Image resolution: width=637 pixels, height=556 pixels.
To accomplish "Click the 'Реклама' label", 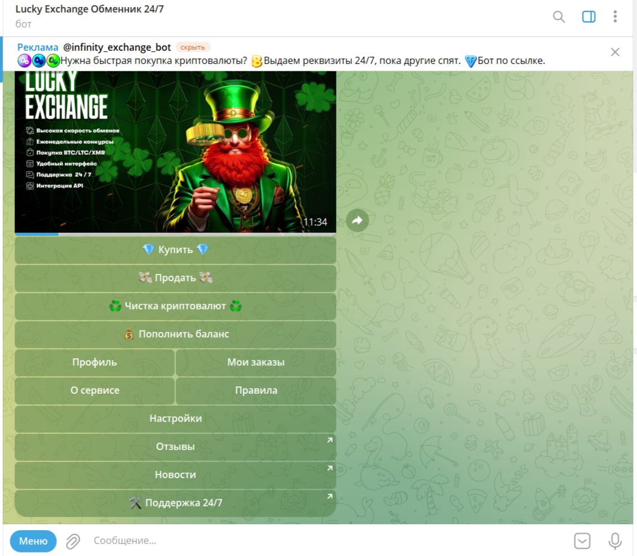I will pos(38,47).
